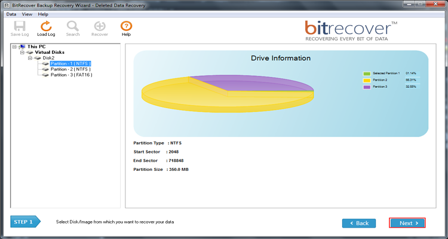
Task: Go to the Next step
Action: (x=407, y=223)
